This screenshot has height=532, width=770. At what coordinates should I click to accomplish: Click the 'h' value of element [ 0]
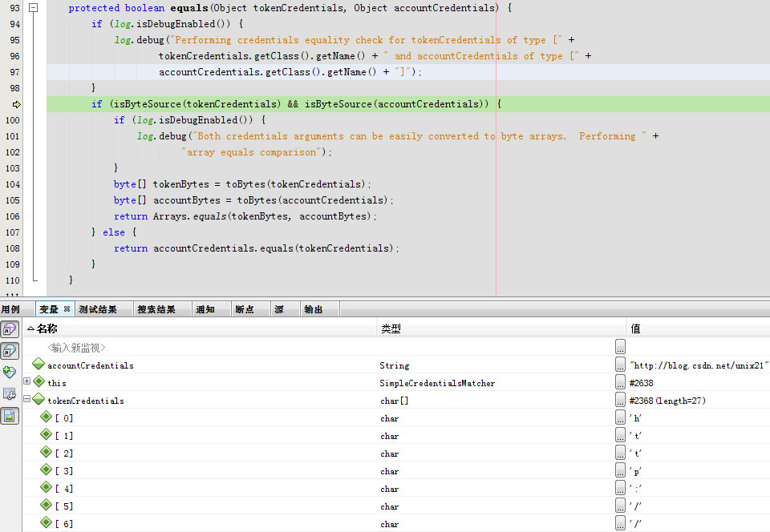[x=635, y=419]
